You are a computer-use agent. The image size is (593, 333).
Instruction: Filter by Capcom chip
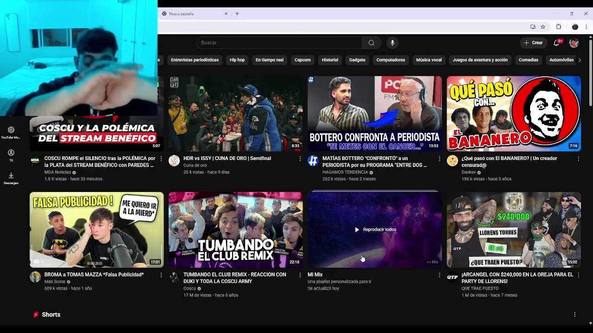[x=303, y=60]
